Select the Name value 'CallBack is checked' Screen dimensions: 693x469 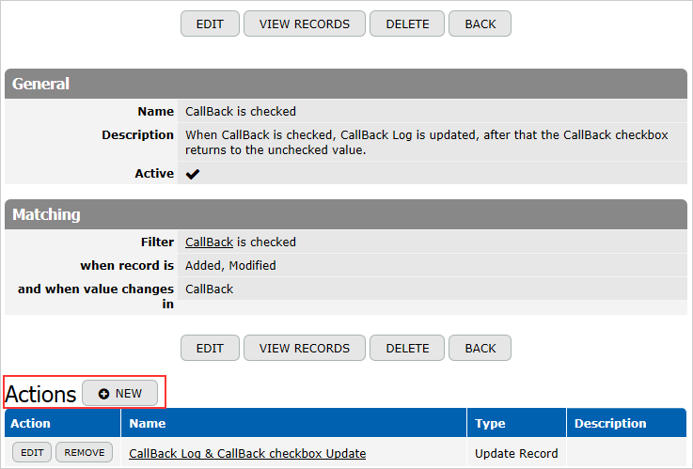[241, 111]
